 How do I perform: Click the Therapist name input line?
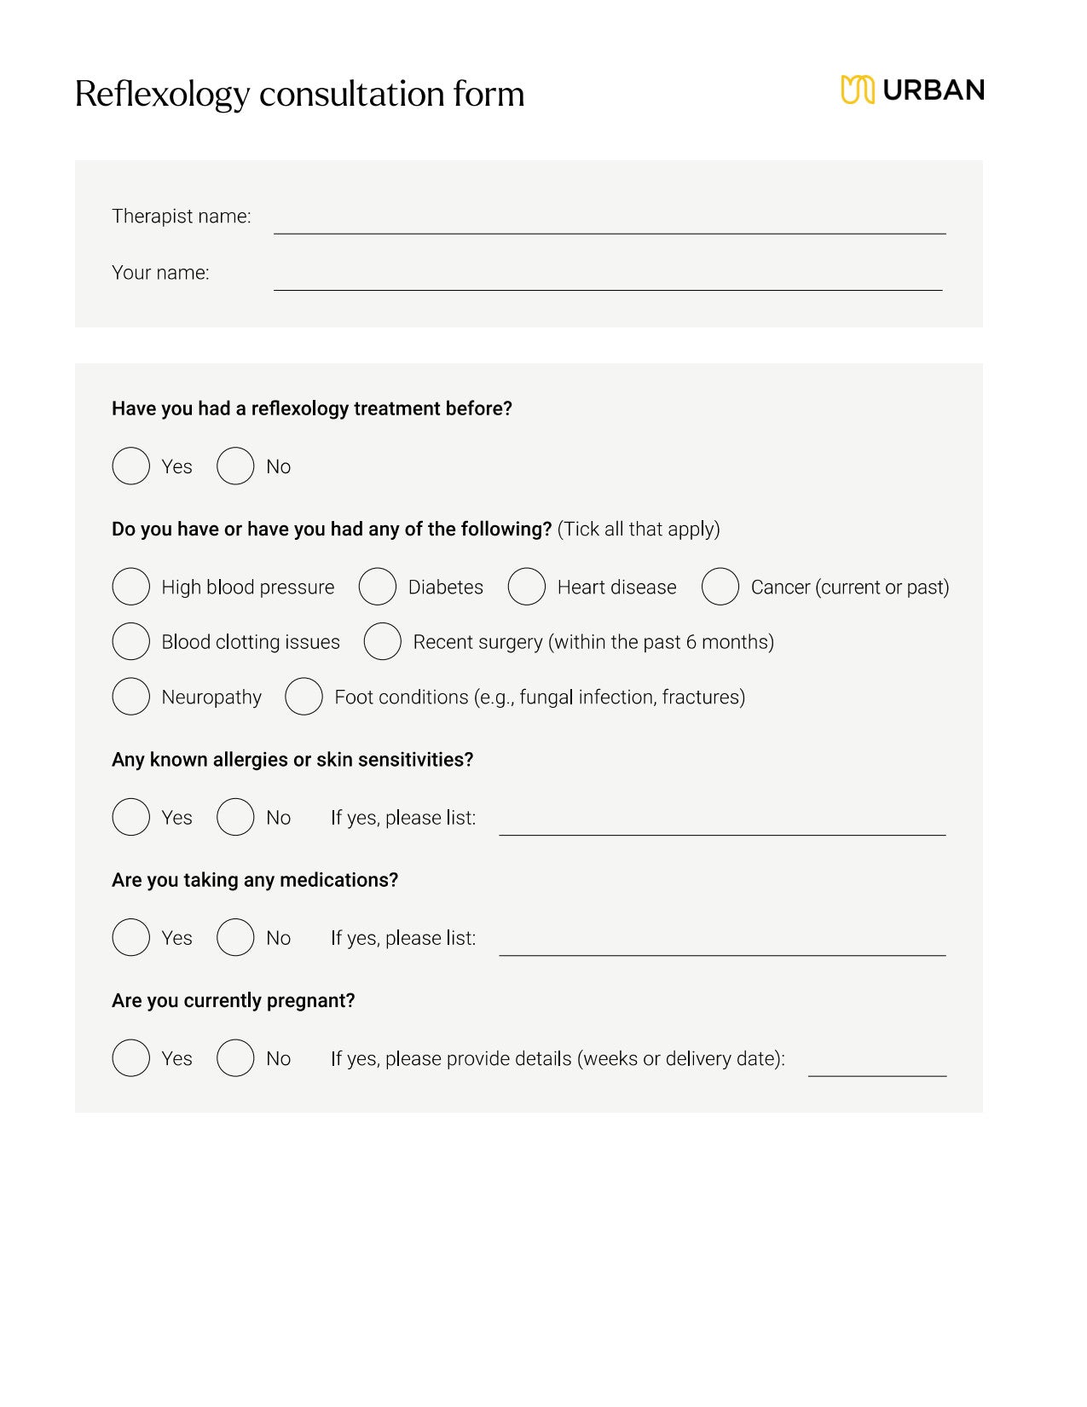click(x=609, y=222)
